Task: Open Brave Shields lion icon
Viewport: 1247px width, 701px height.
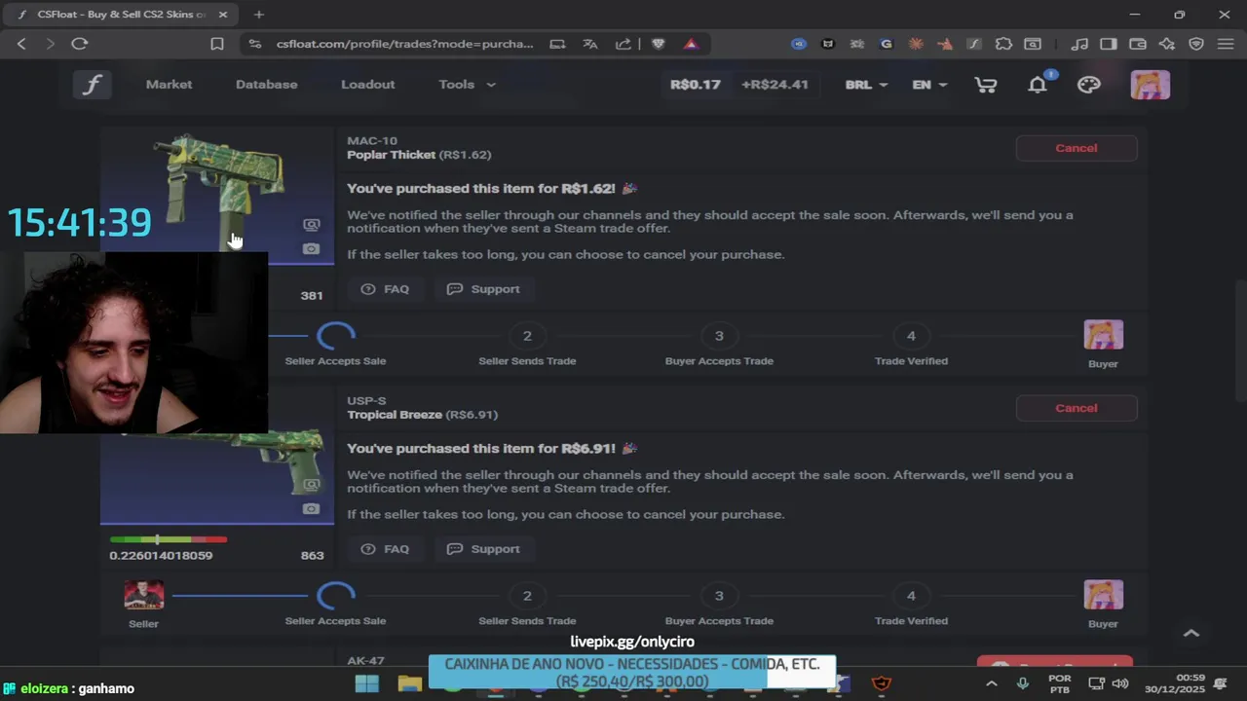Action: click(658, 44)
